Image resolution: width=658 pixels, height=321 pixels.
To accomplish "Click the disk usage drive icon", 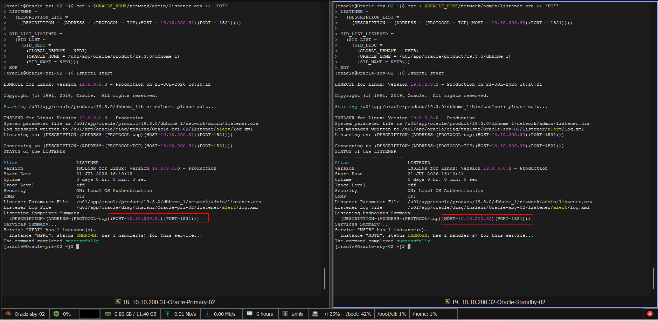I will click(x=315, y=314).
